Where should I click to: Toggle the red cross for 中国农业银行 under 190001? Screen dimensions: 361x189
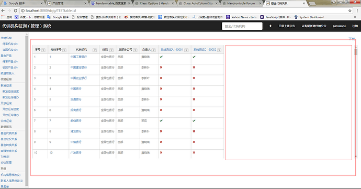[161, 78]
